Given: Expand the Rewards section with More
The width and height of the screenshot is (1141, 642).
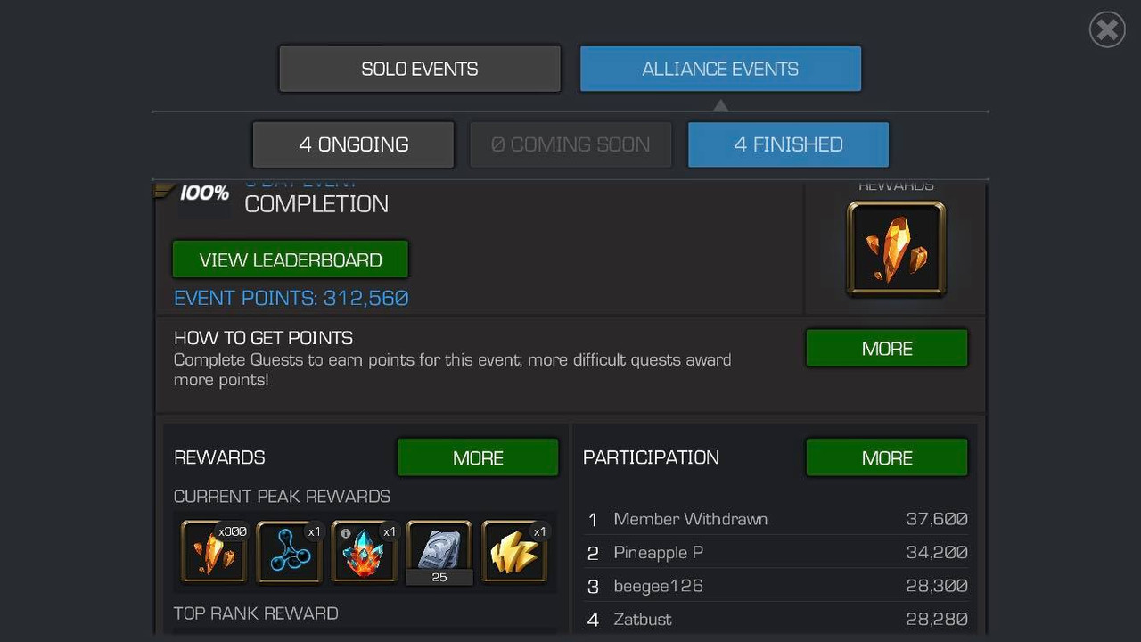Looking at the screenshot, I should pyautogui.click(x=478, y=457).
